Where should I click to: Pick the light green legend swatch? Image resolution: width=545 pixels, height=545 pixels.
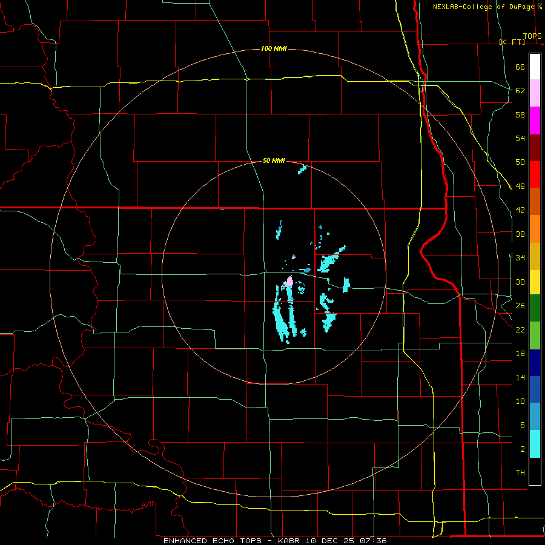535,335
